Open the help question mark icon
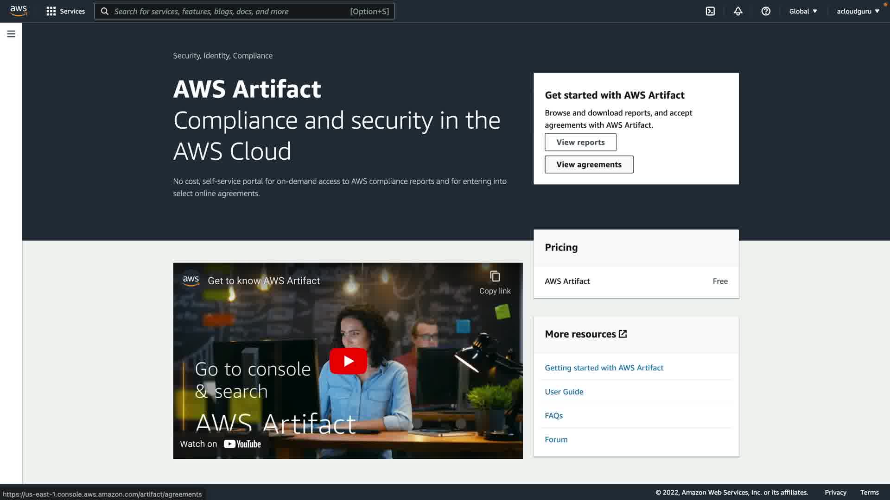The width and height of the screenshot is (890, 500). point(766,11)
